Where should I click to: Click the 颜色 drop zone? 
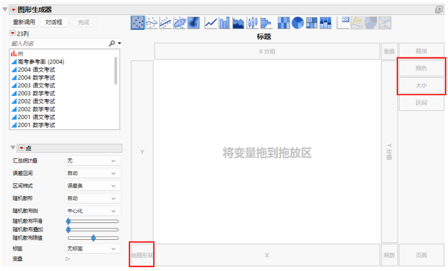pyautogui.click(x=421, y=69)
